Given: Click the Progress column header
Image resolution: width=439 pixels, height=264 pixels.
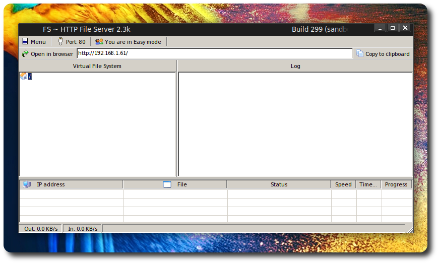Looking at the screenshot, I should click(396, 184).
